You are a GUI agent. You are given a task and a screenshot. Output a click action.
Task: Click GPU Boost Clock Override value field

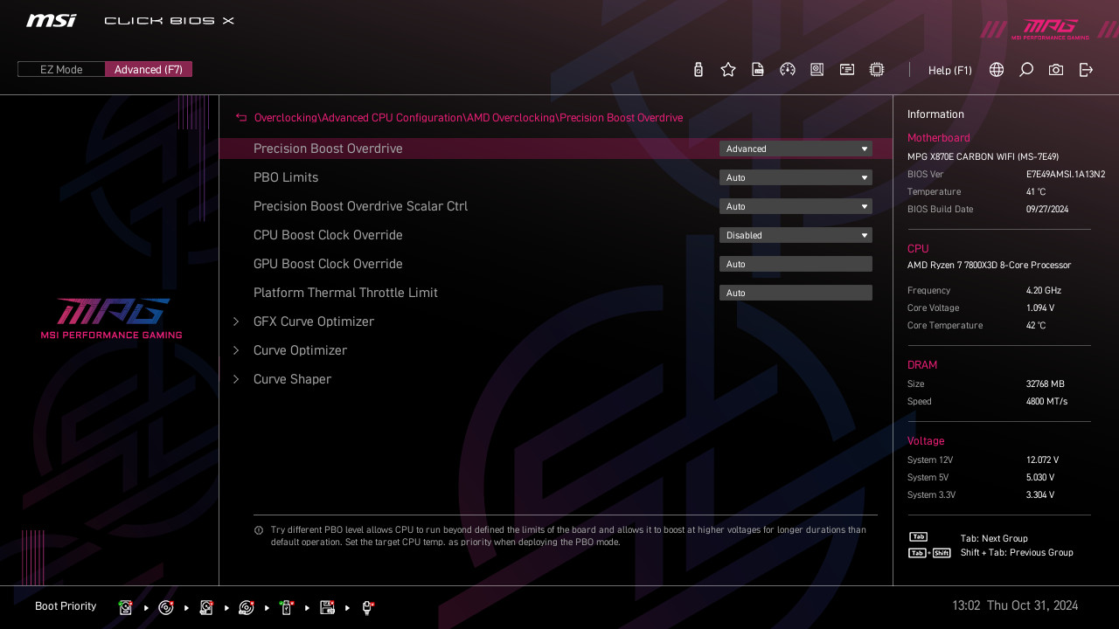click(x=796, y=264)
